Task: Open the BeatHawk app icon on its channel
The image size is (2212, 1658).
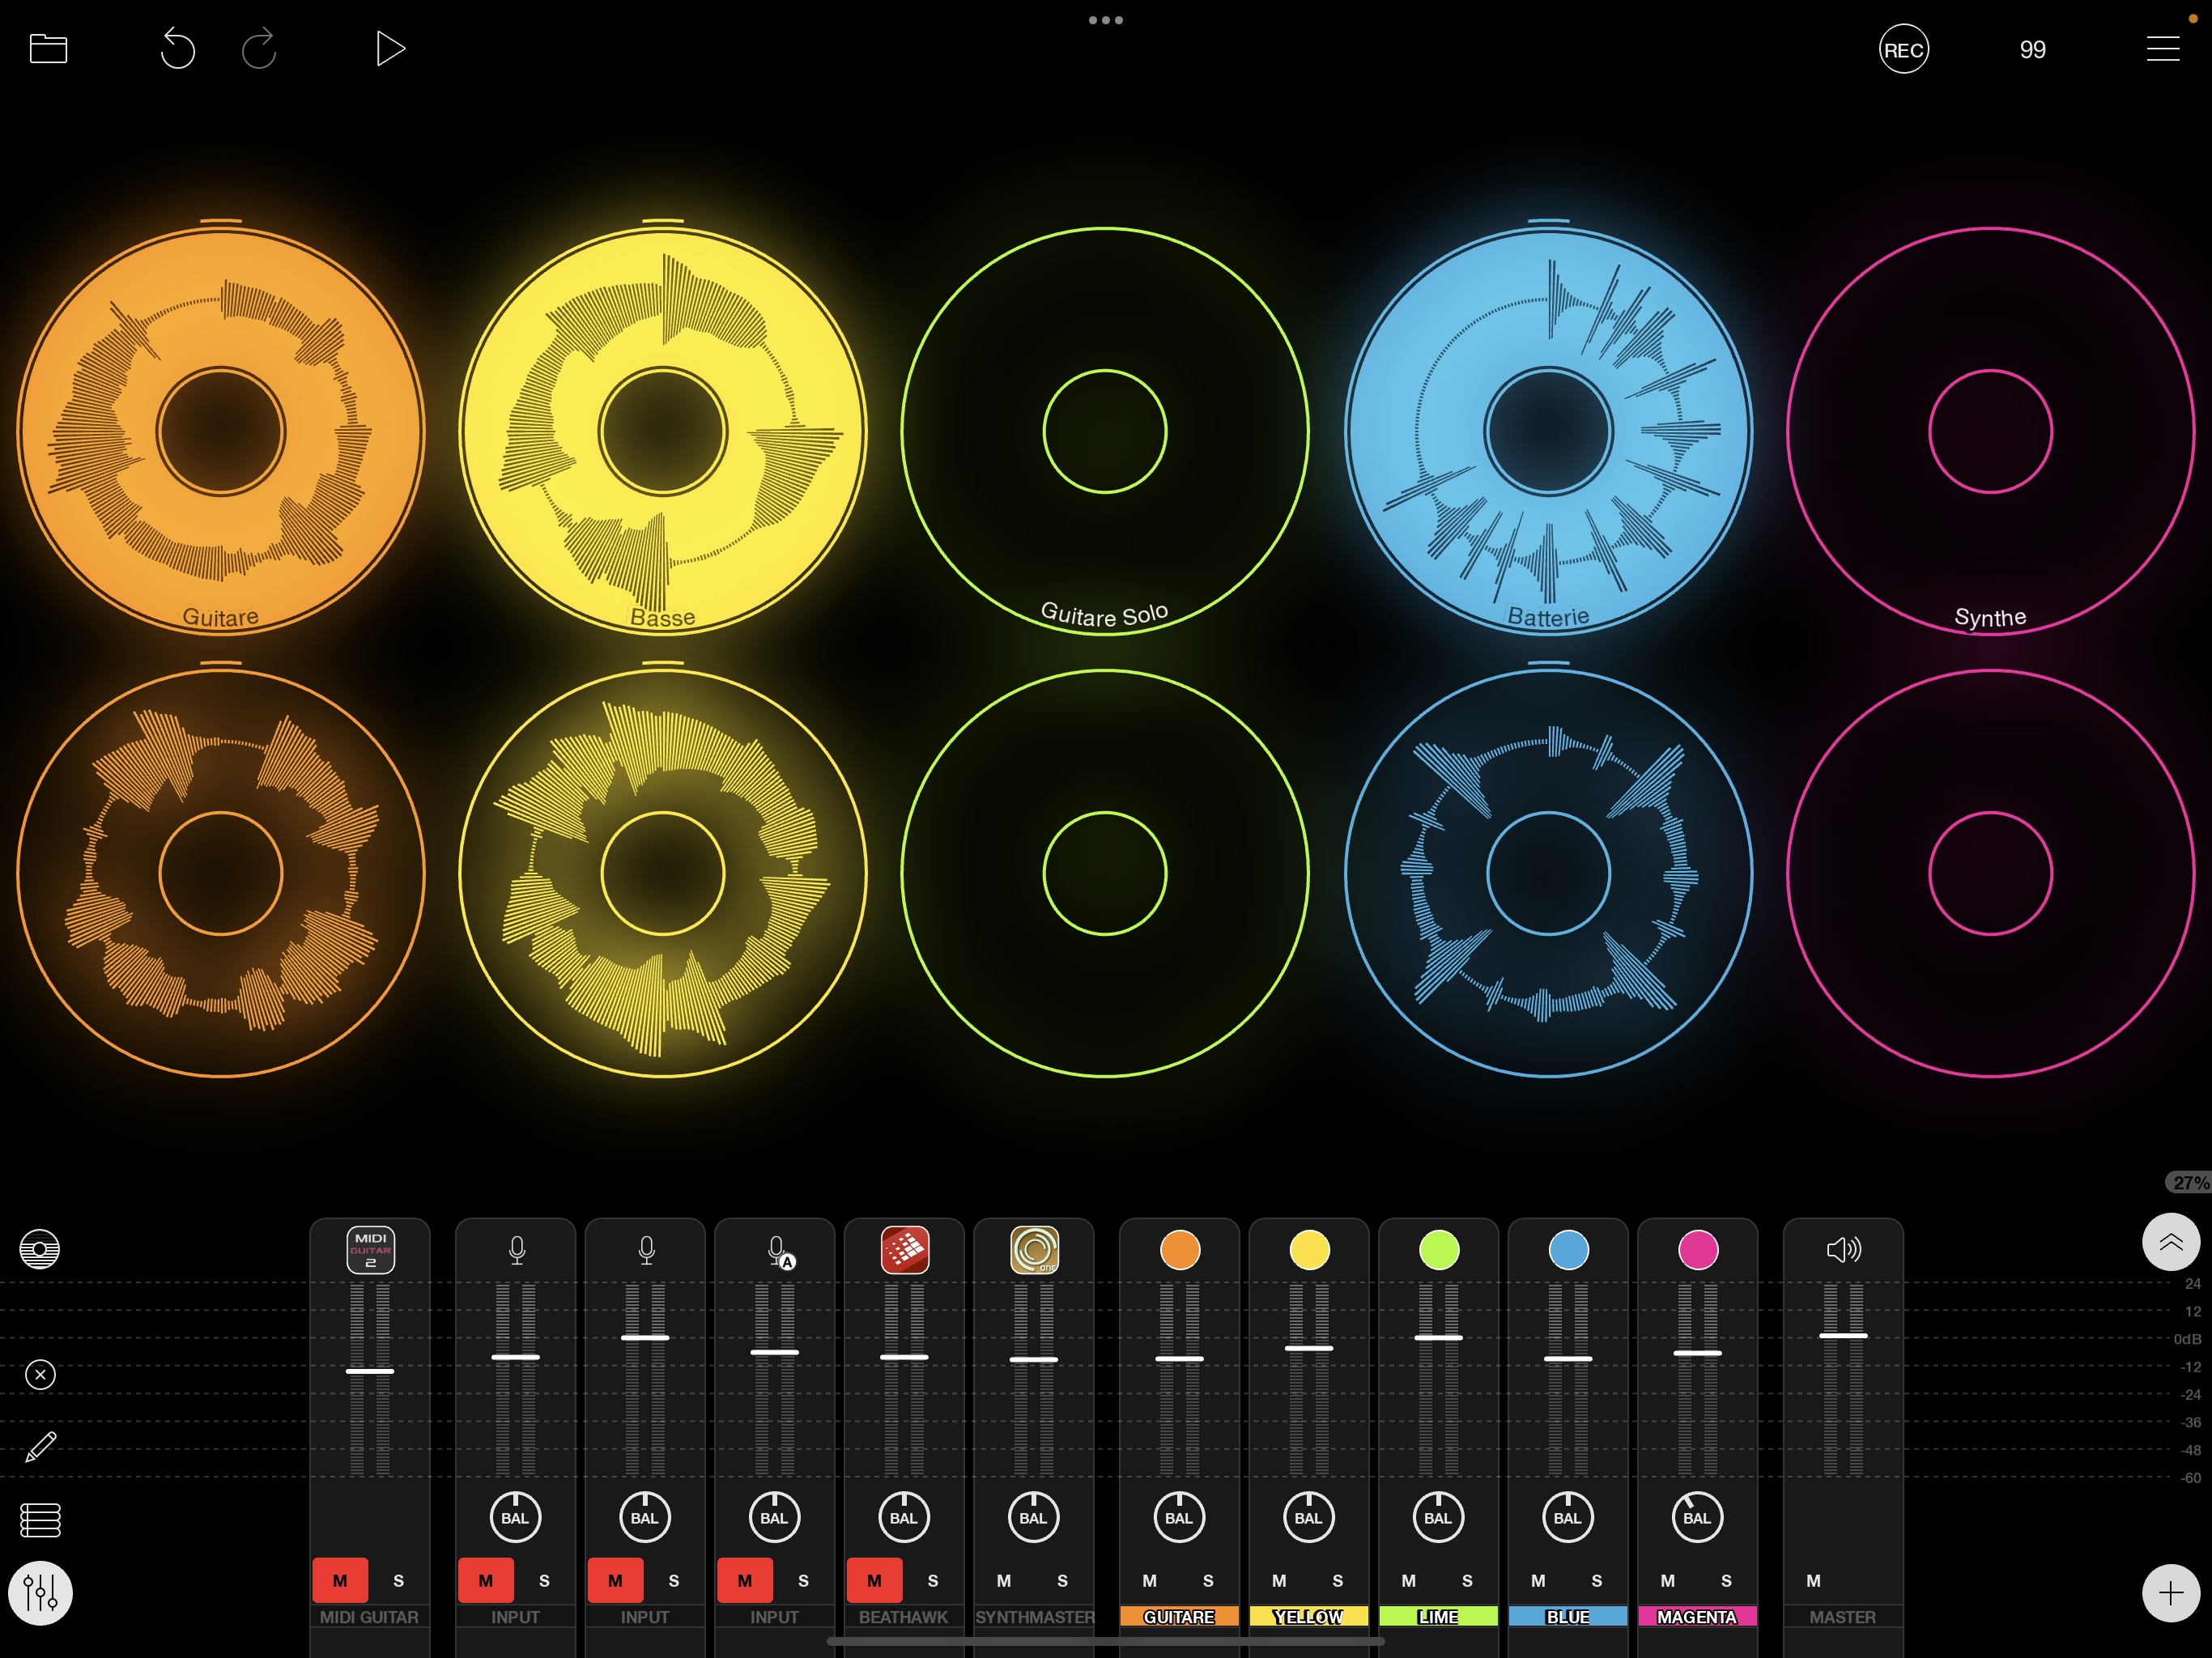Action: coord(904,1249)
